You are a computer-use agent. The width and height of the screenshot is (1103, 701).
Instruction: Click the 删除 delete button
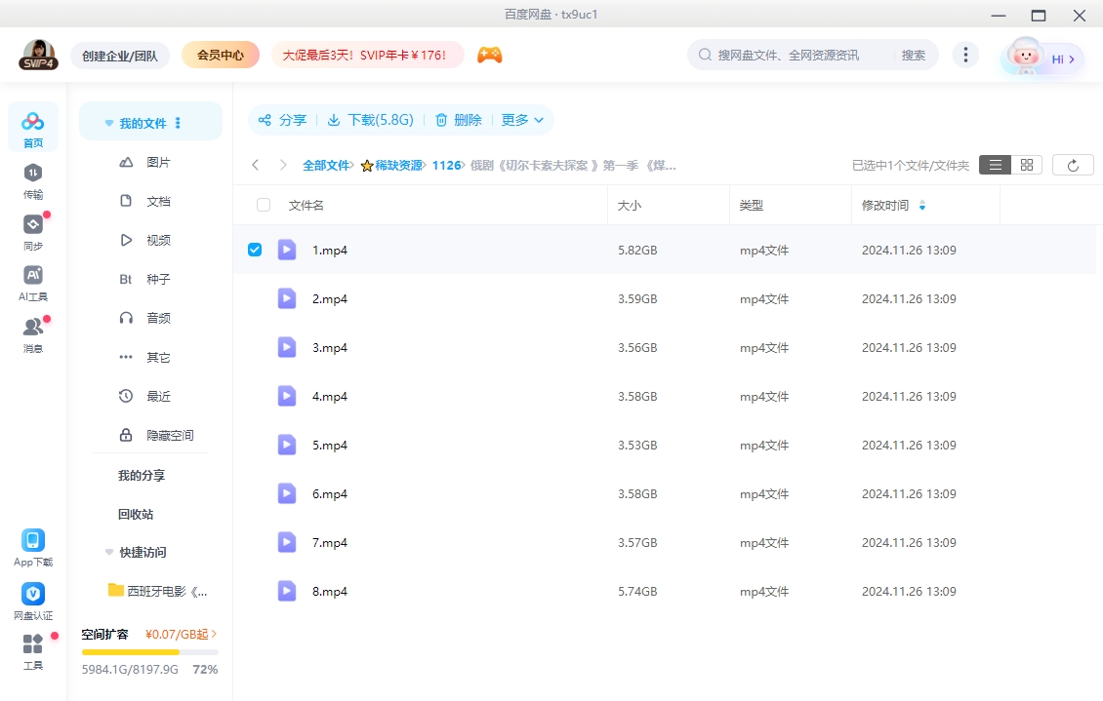[459, 120]
